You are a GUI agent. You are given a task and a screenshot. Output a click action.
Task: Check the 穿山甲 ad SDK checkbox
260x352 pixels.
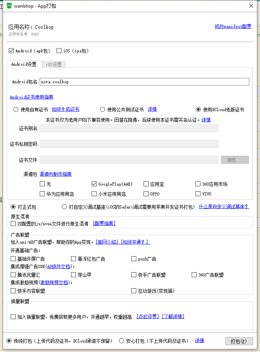(x=74, y=275)
